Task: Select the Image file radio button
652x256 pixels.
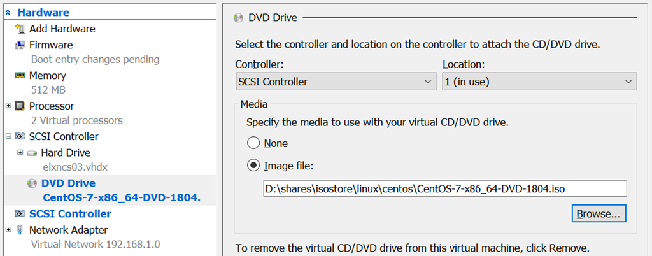Action: (x=253, y=166)
